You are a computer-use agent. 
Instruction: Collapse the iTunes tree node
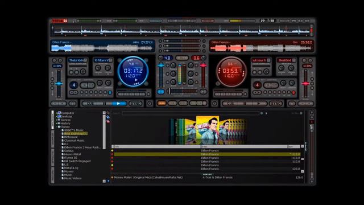(x=56, y=127)
